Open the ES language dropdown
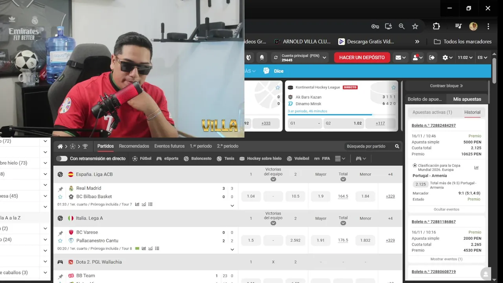 (x=483, y=57)
